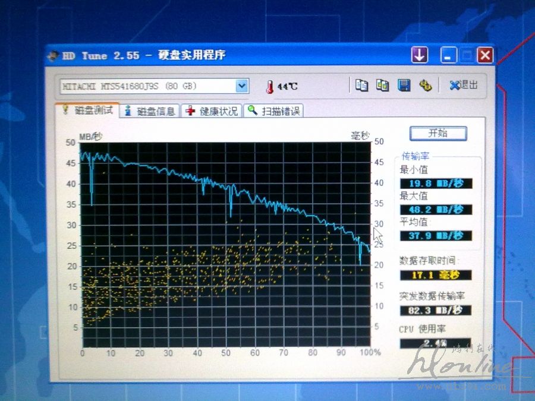Close the HD Tune window

click(x=485, y=56)
